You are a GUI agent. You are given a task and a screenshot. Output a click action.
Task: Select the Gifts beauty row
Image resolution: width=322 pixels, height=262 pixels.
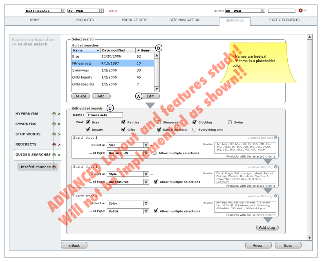click(x=113, y=77)
